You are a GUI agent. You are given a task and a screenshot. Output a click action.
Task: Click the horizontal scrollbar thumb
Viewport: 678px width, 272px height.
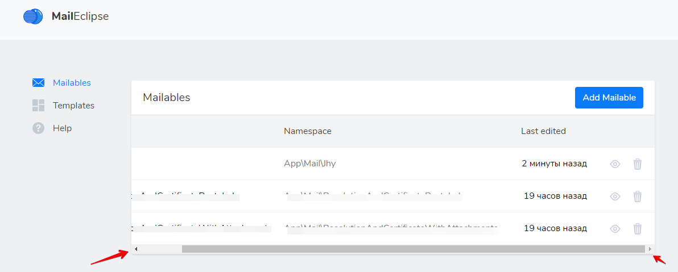pyautogui.click(x=414, y=249)
